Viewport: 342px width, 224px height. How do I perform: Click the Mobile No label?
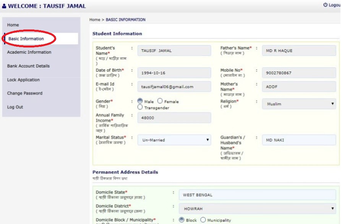coord(232,70)
